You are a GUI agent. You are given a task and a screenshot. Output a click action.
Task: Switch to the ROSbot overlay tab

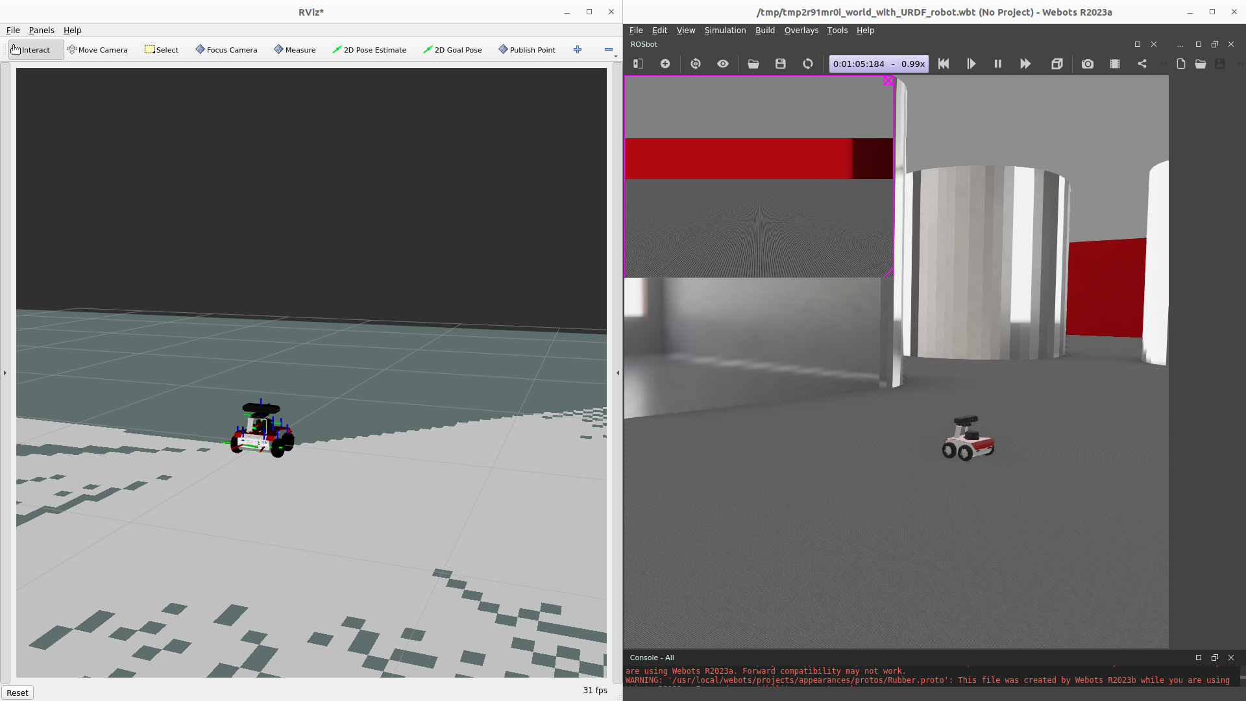644,44
